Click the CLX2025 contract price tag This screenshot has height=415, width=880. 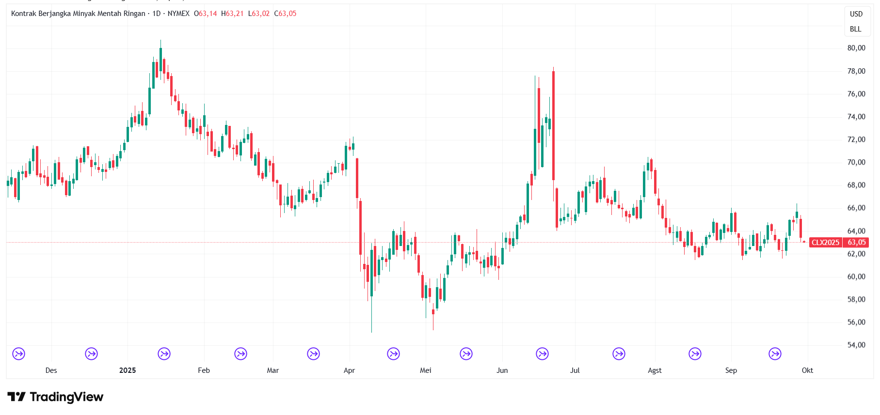(x=825, y=242)
